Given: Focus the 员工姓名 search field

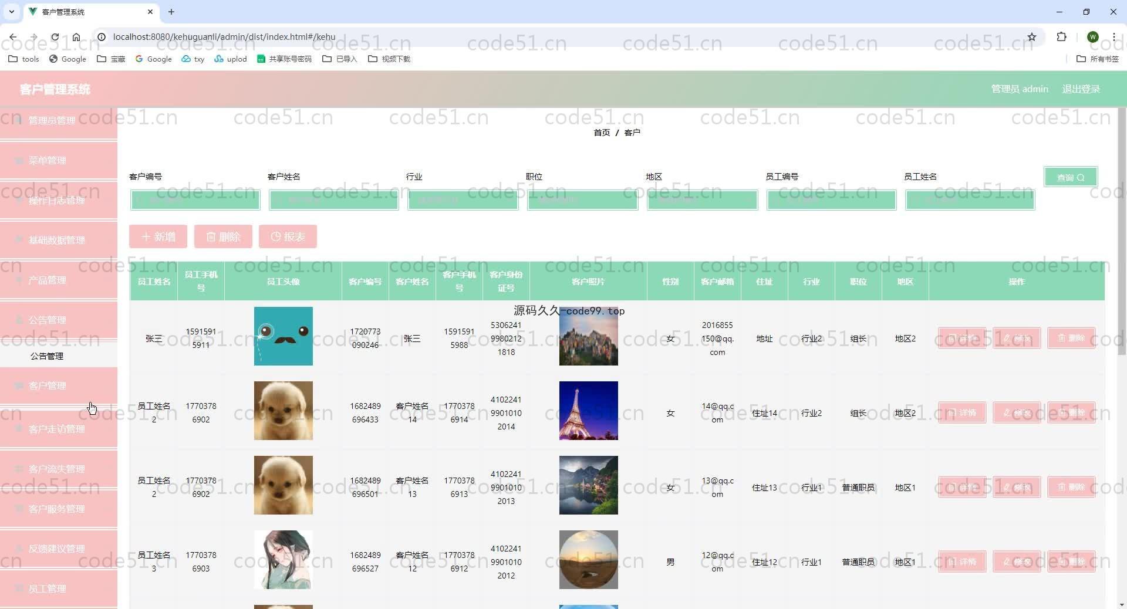Looking at the screenshot, I should point(970,200).
